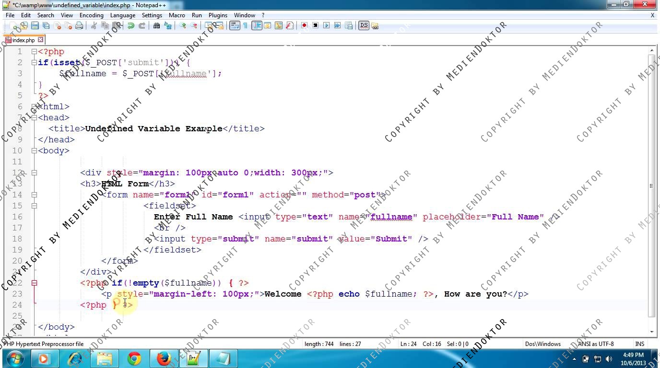Open the Plugins menu
Viewport: 660px width, 368px height.
(218, 15)
